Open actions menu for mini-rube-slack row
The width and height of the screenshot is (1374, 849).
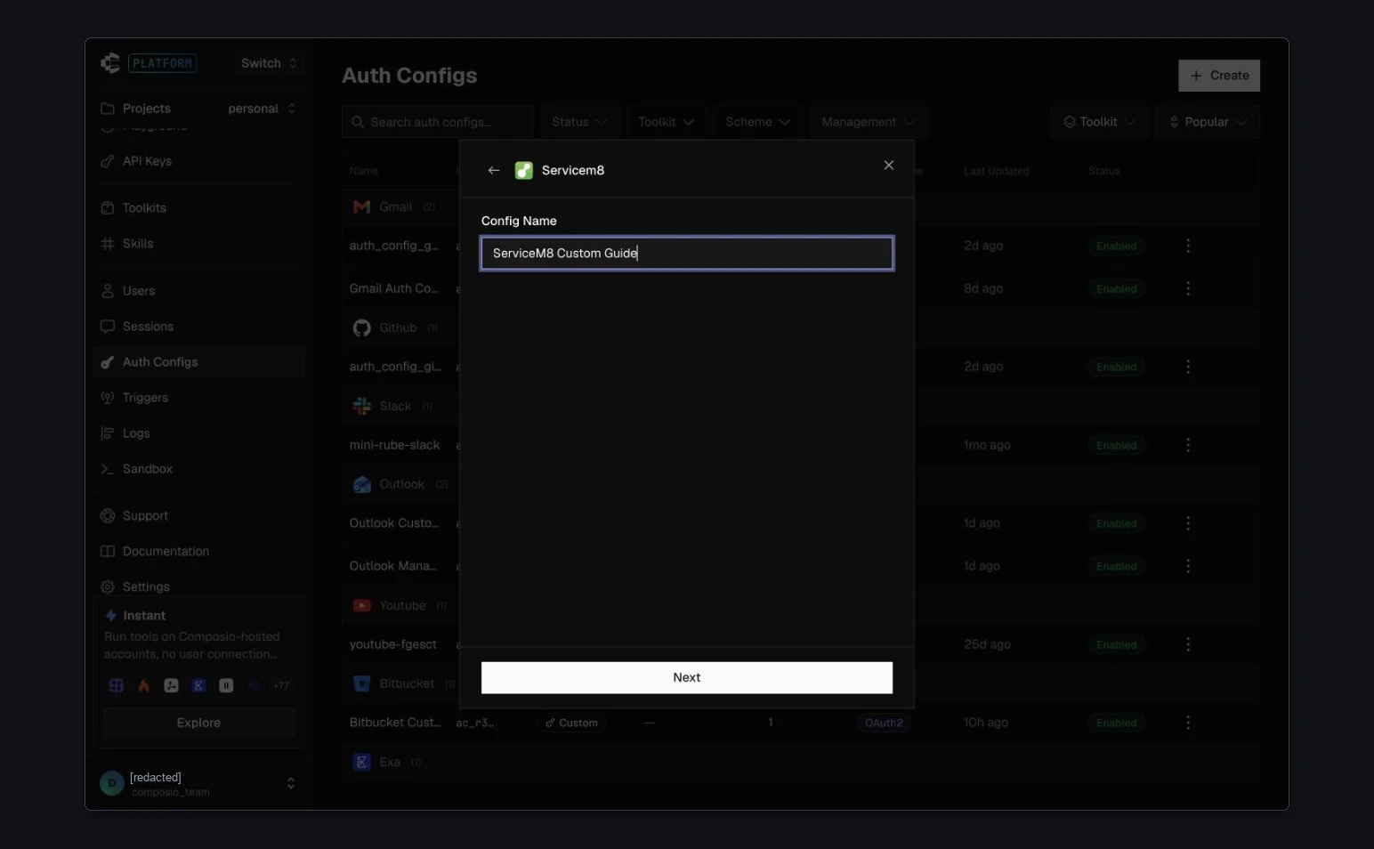[x=1188, y=445]
